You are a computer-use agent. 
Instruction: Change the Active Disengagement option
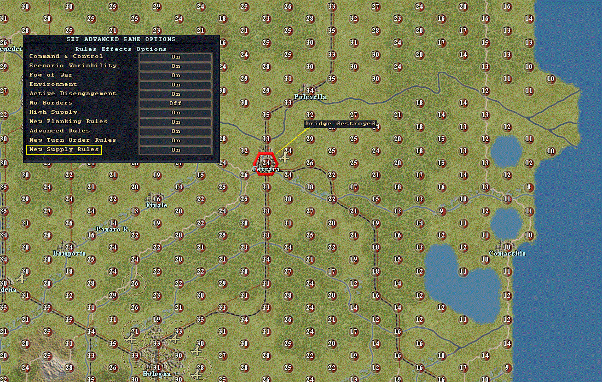[x=176, y=94]
